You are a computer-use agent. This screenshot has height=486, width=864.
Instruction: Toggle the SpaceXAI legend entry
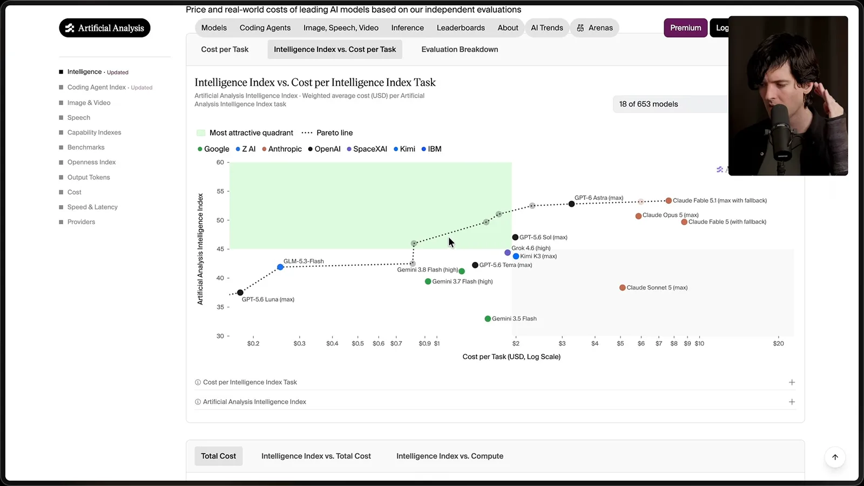(367, 149)
